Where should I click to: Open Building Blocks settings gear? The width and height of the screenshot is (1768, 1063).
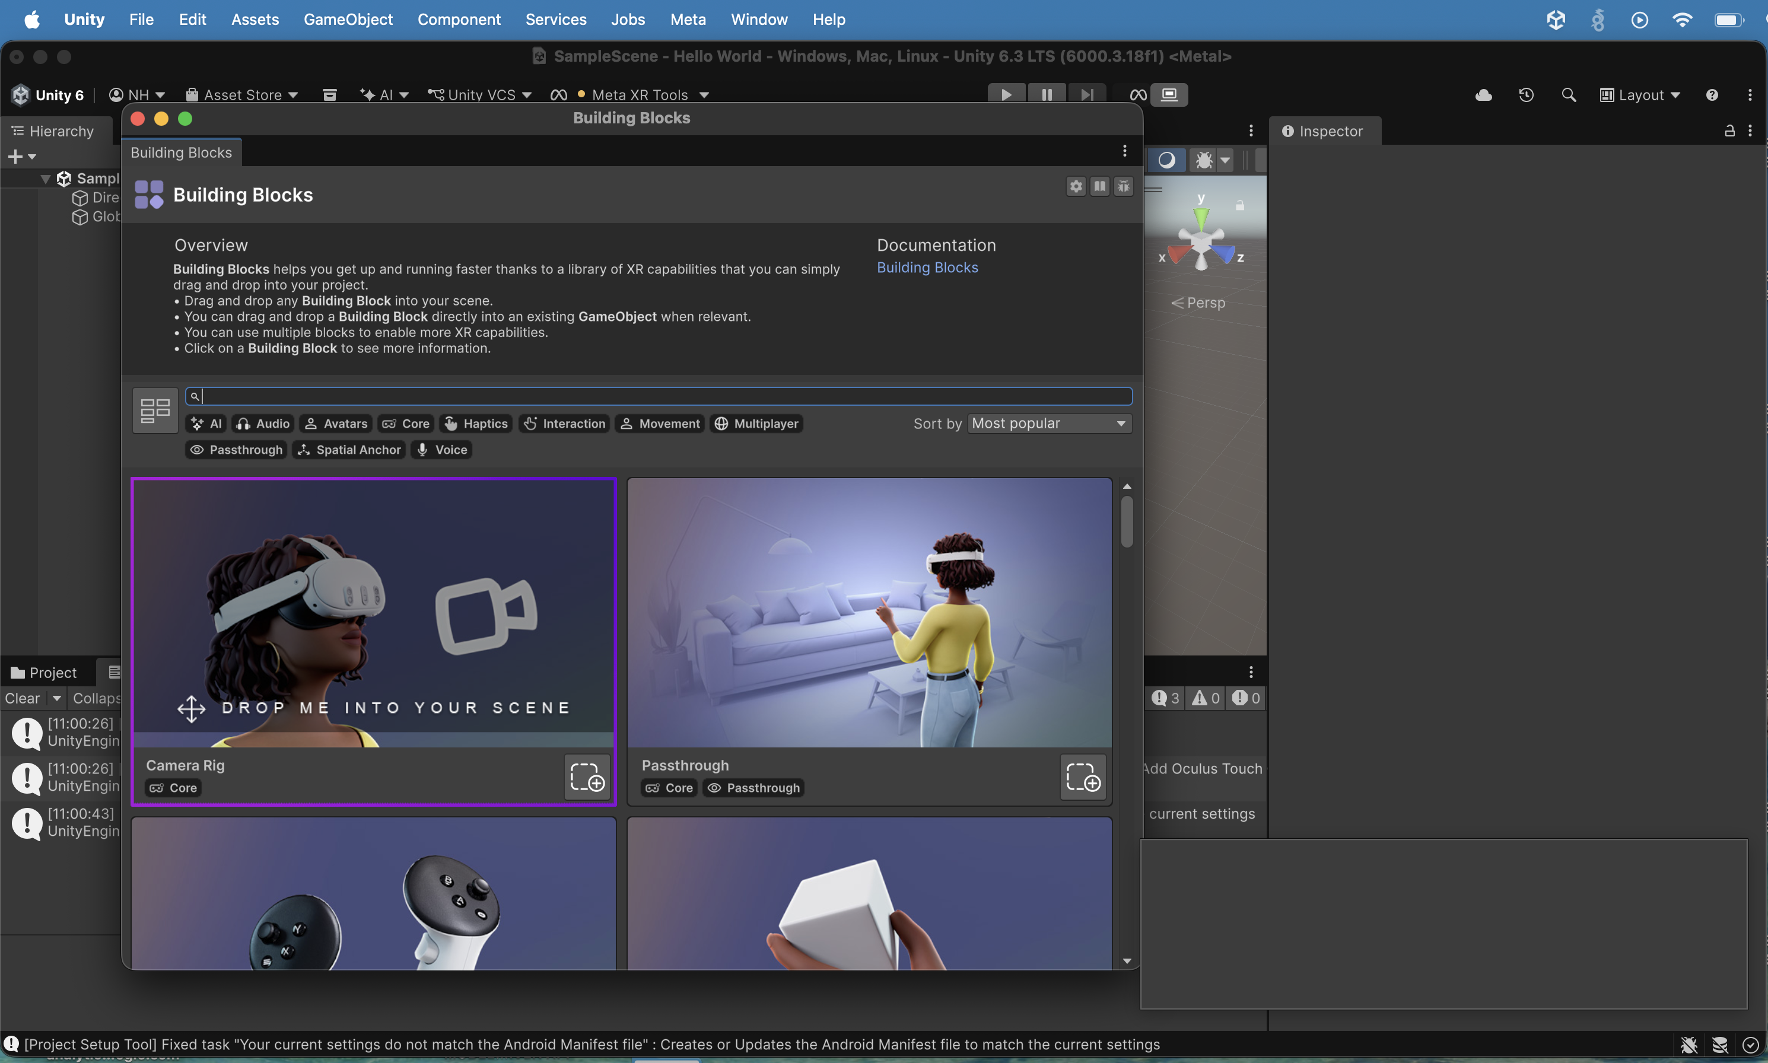pyautogui.click(x=1076, y=186)
